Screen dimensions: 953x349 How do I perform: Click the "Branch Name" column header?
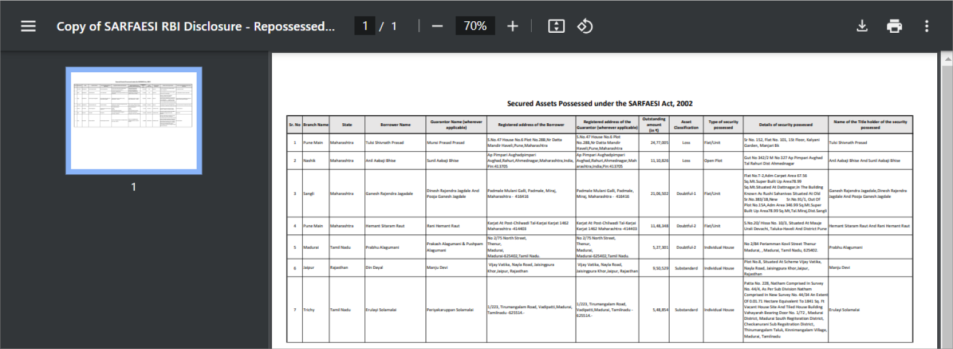coord(316,124)
